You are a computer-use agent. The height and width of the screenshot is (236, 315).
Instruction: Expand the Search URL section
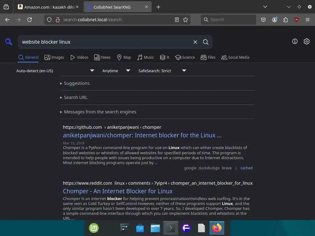74,97
